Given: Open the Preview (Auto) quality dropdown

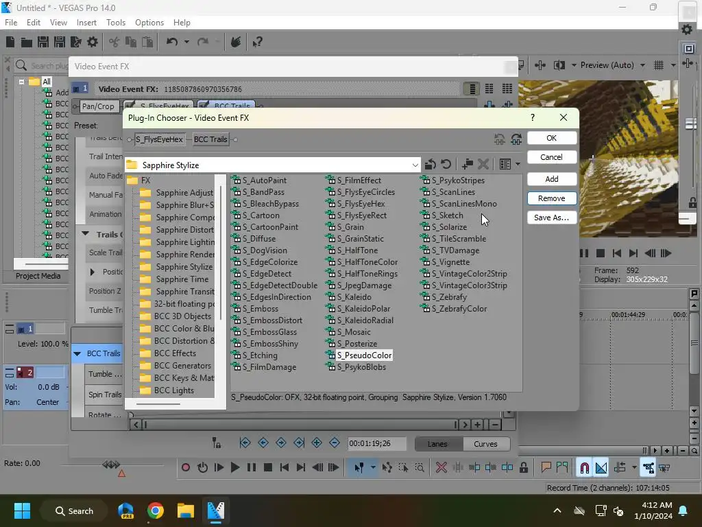Looking at the screenshot, I should (643, 65).
